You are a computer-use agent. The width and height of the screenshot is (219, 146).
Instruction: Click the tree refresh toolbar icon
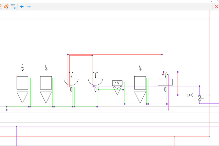[x=13, y=7]
